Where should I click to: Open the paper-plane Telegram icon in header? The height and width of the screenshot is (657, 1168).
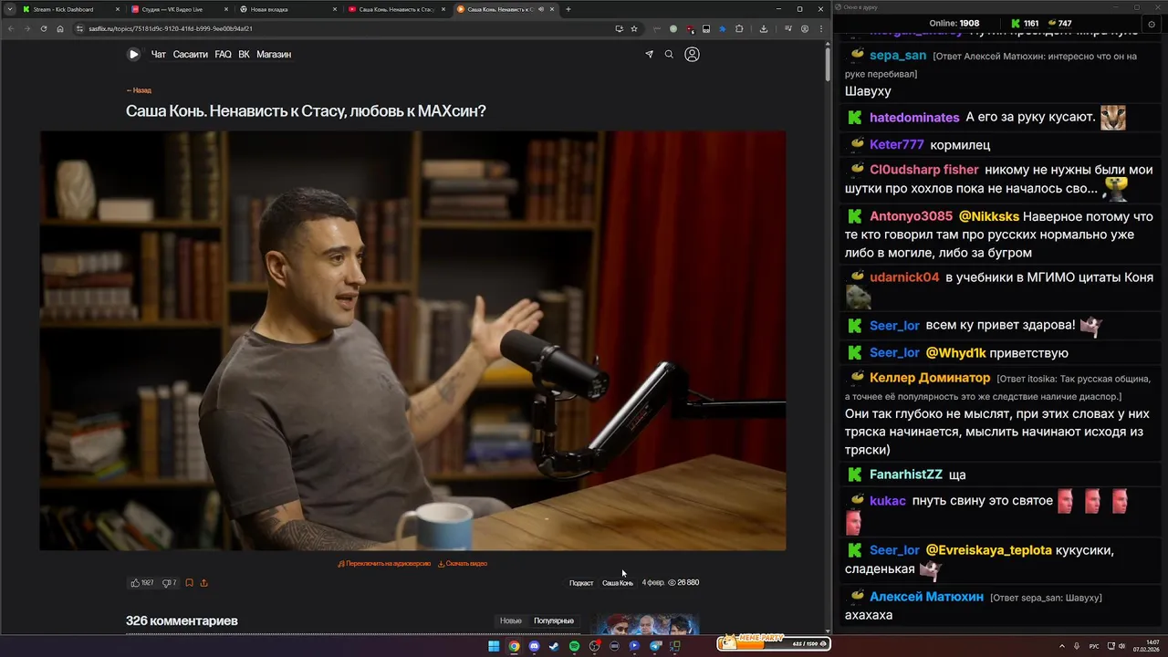click(650, 55)
